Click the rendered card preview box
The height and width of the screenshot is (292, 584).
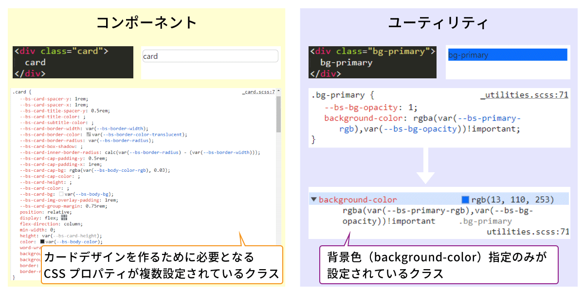[x=210, y=56]
